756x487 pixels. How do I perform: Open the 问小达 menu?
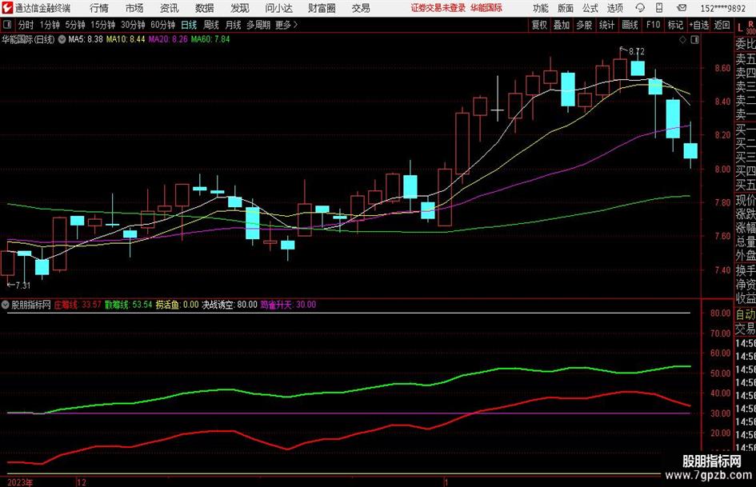[278, 8]
